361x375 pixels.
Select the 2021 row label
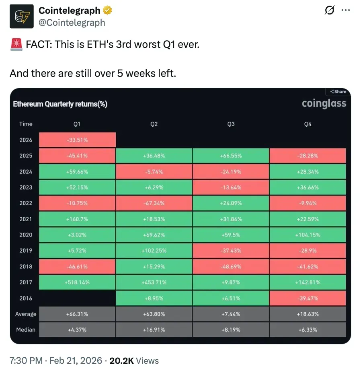click(x=26, y=219)
